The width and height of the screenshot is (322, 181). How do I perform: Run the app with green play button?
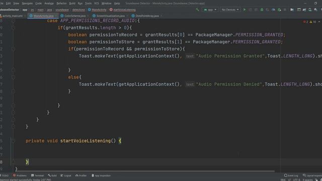245,10
